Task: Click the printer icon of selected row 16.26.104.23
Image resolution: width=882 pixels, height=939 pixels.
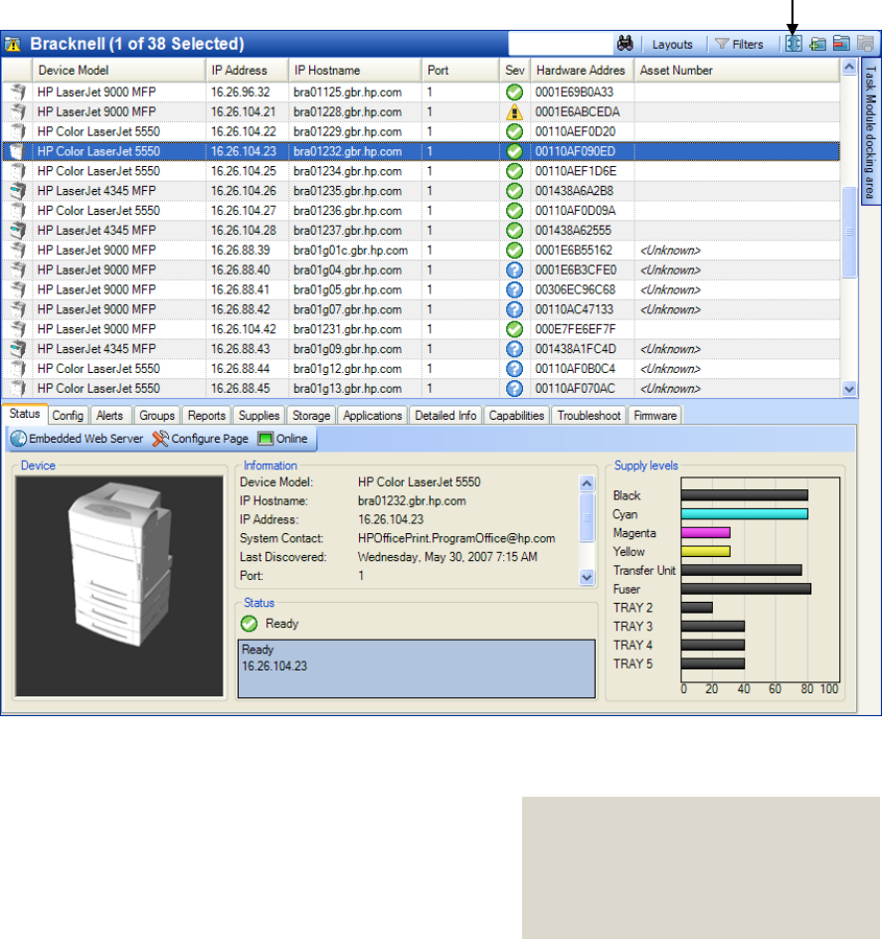Action: pos(18,151)
